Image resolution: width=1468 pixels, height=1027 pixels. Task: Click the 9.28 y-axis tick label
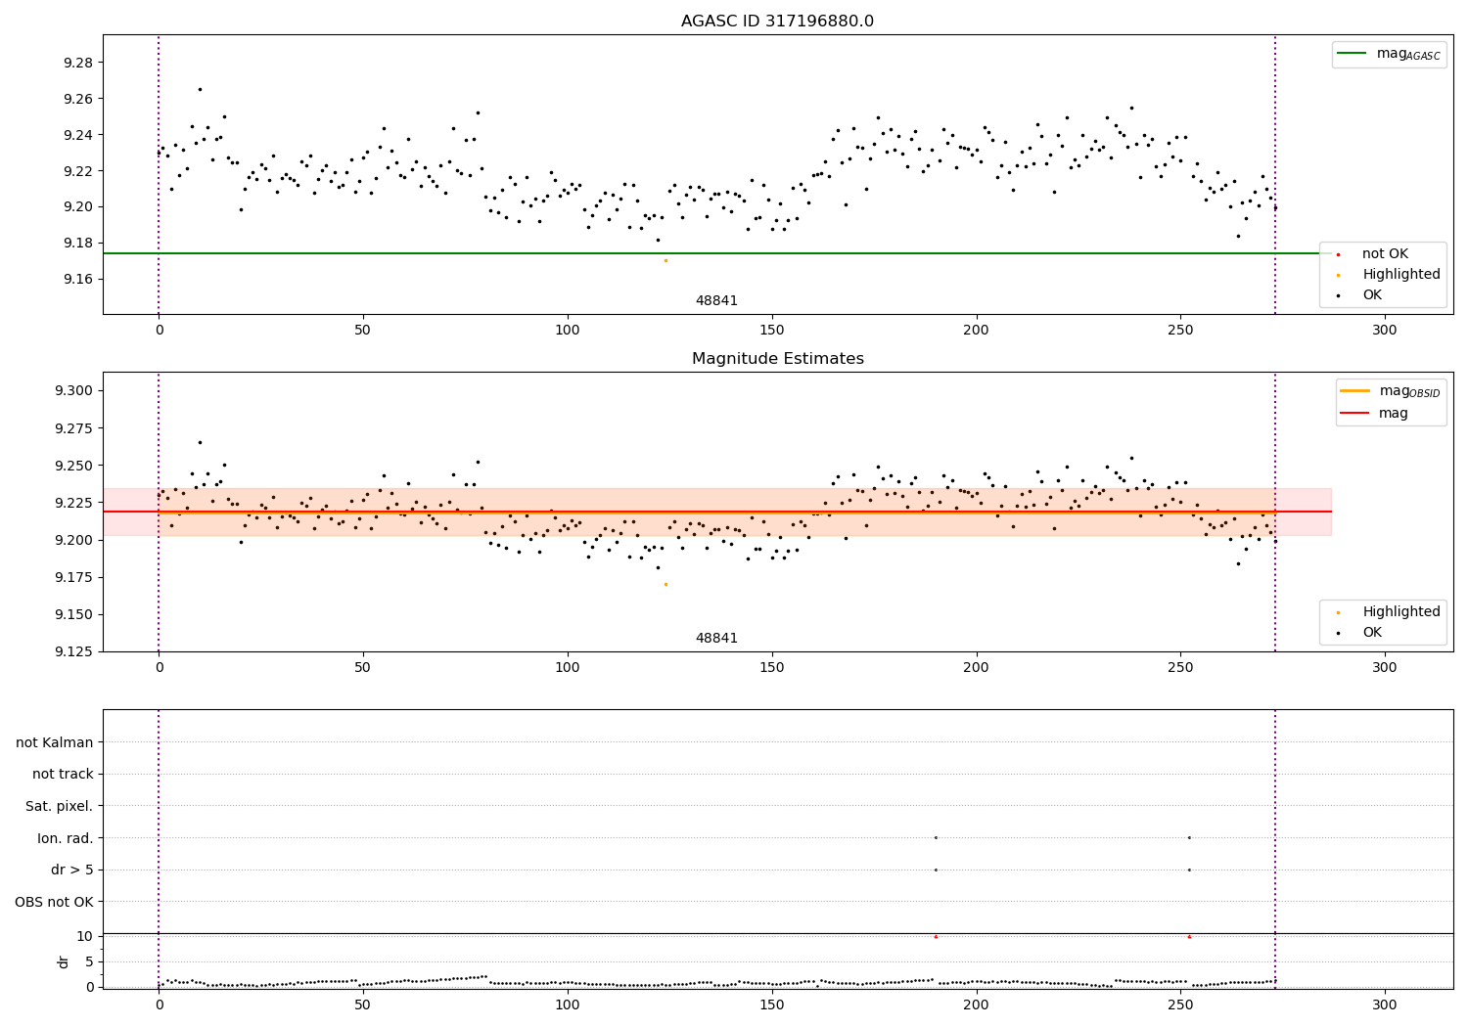[78, 64]
